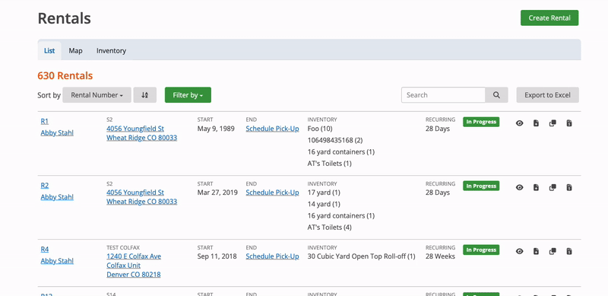Click the 28 Weeks recurring value
Image resolution: width=608 pixels, height=296 pixels.
[440, 256]
